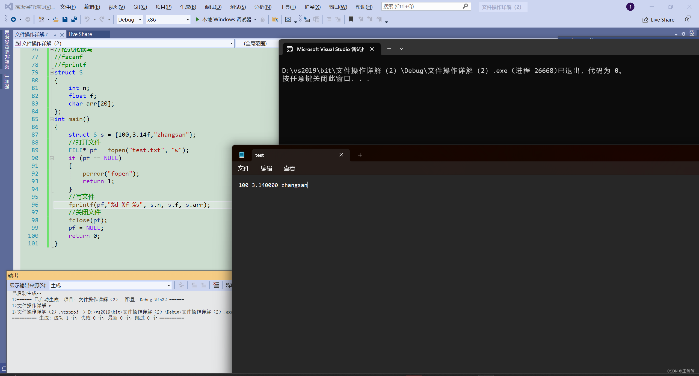Screen dimensions: 699x376
Task: Click the console icon in the debug terminal tab
Action: [290, 49]
